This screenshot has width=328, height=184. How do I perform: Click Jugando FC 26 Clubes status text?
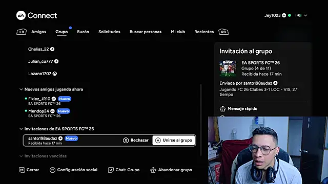click(258, 92)
